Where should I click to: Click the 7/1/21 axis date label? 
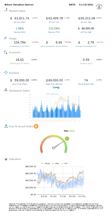point(63,196)
